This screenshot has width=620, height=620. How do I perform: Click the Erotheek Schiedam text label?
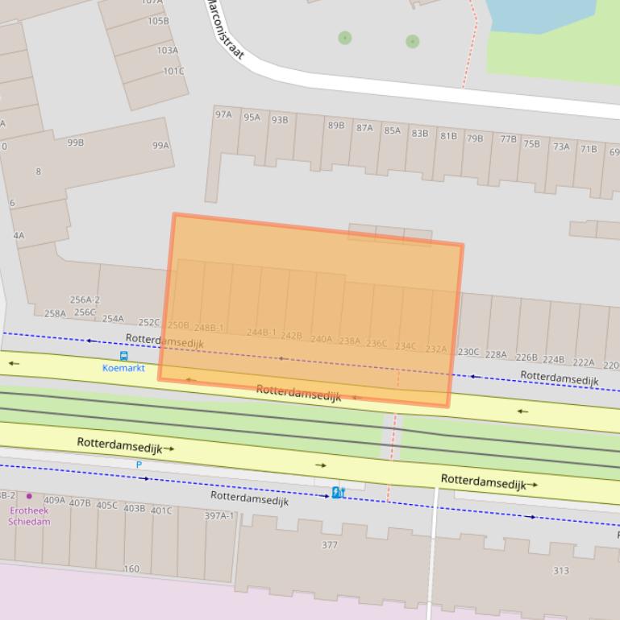(29, 515)
